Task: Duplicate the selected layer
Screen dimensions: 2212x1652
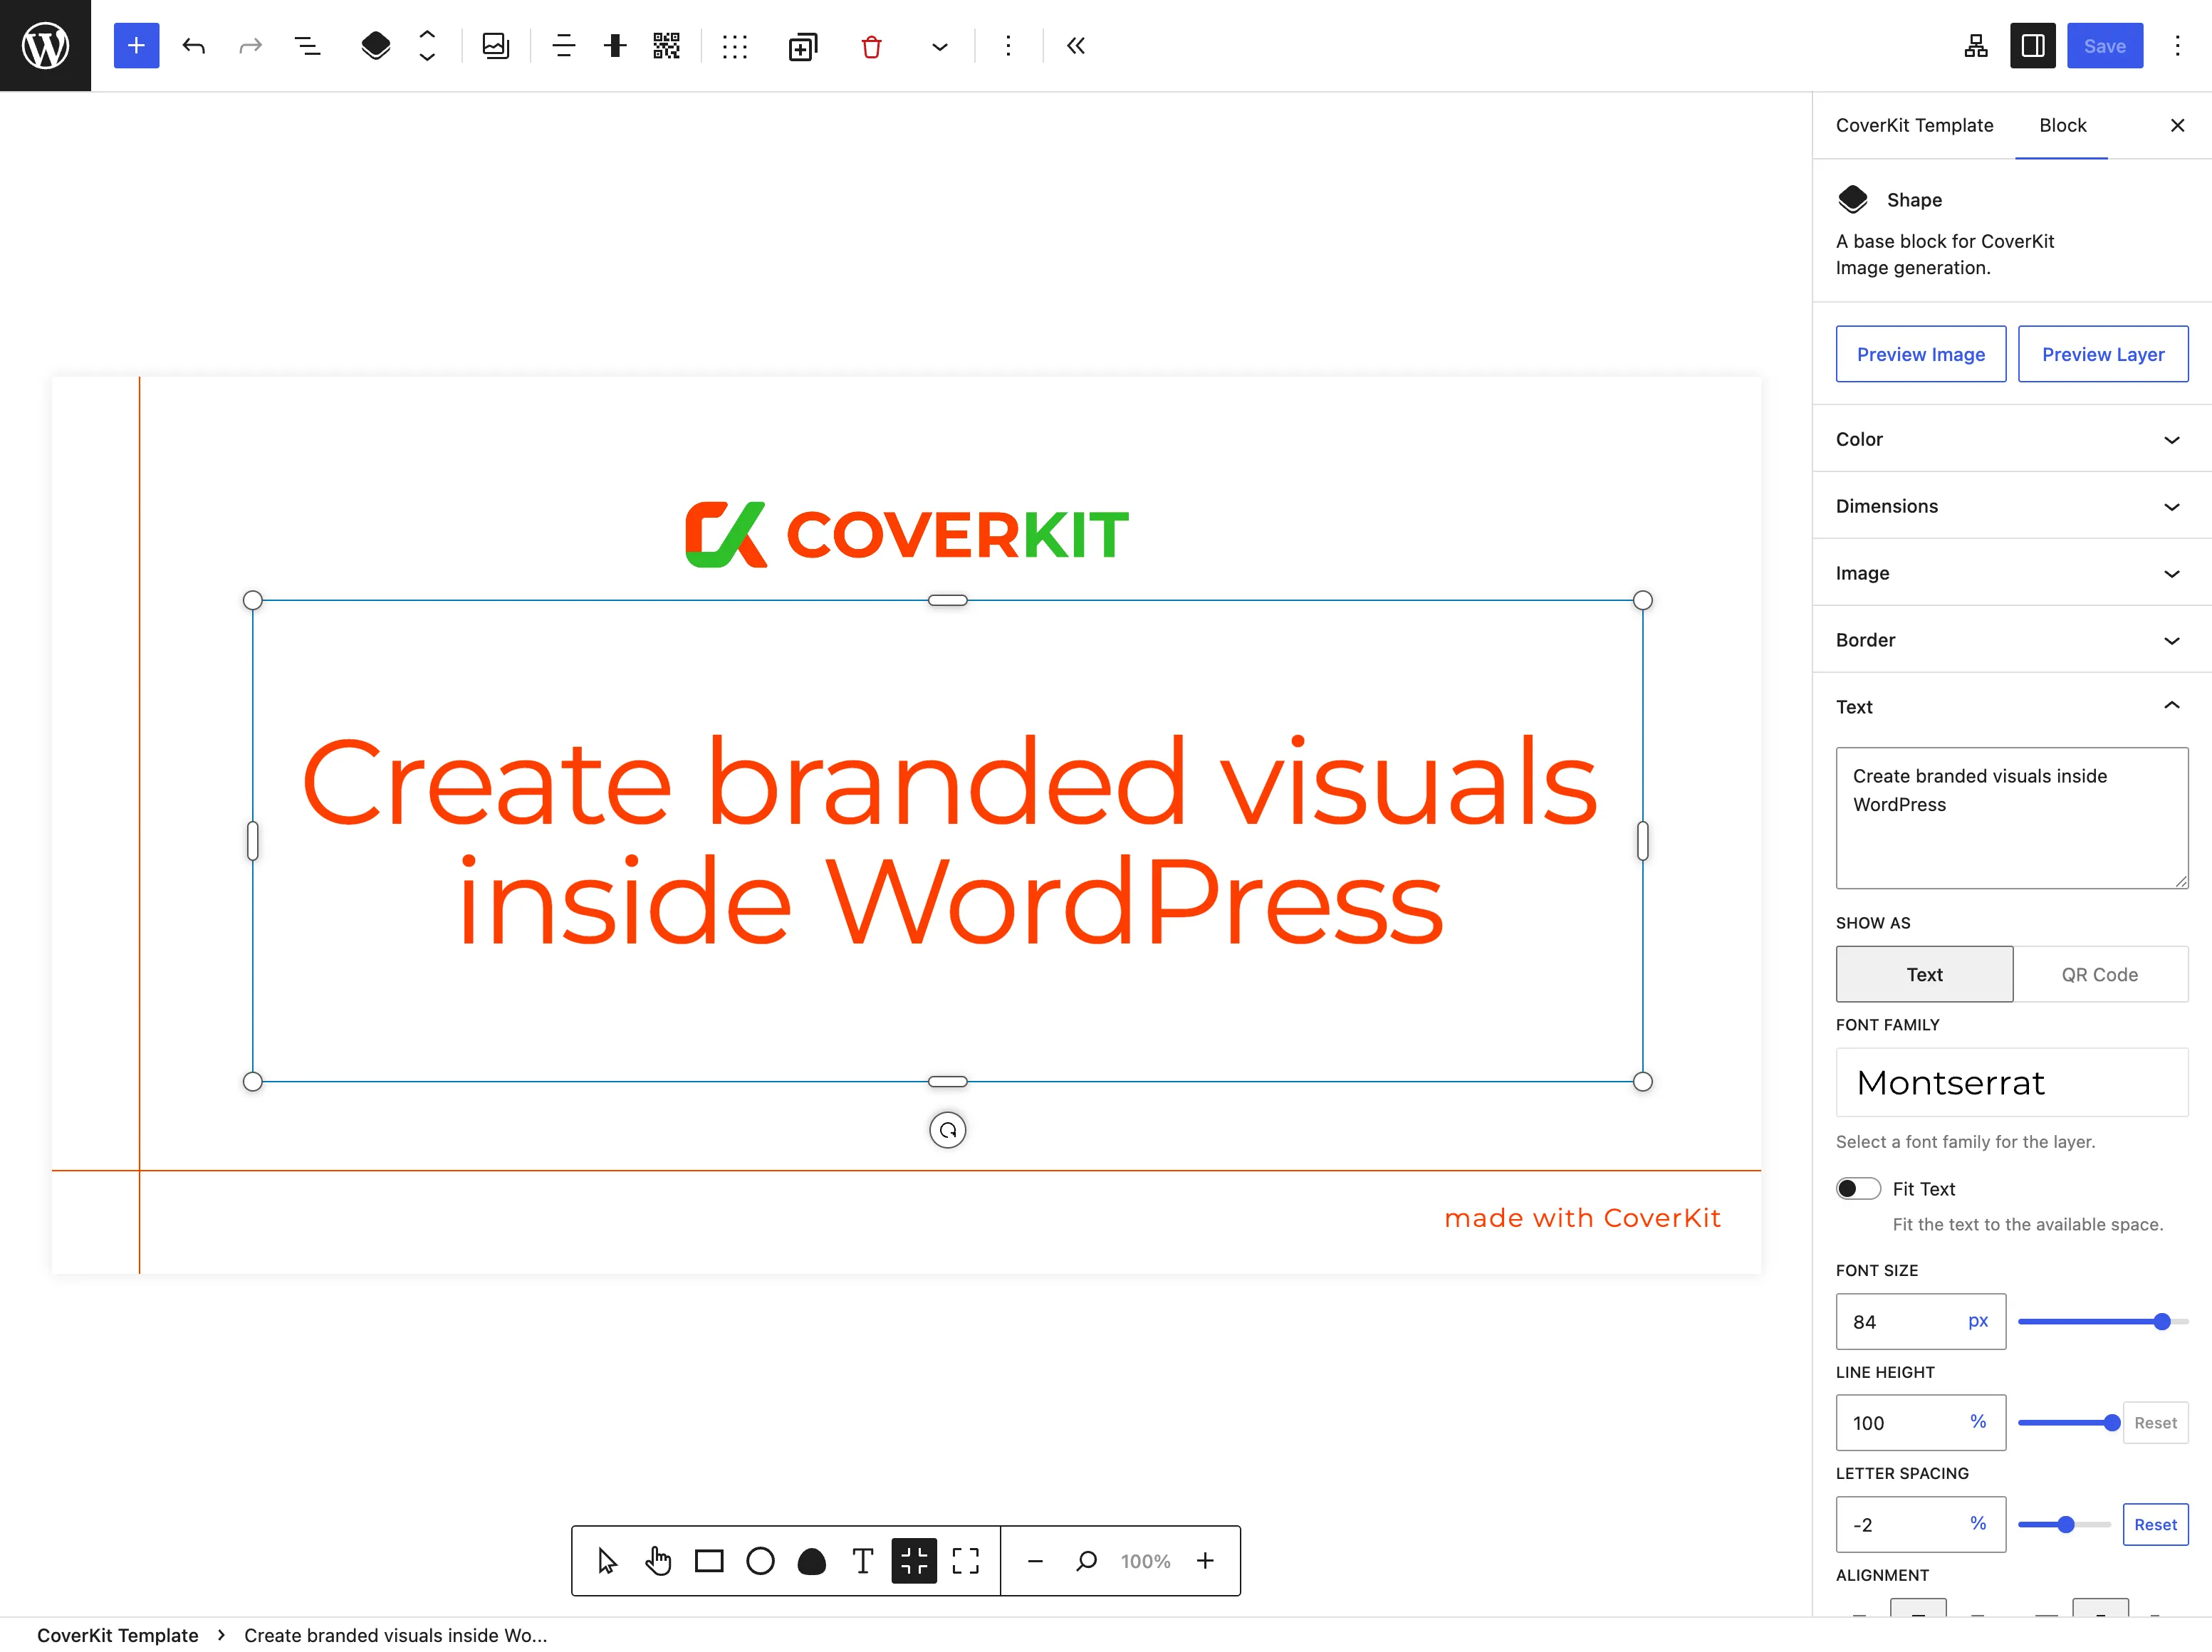Action: pos(803,46)
